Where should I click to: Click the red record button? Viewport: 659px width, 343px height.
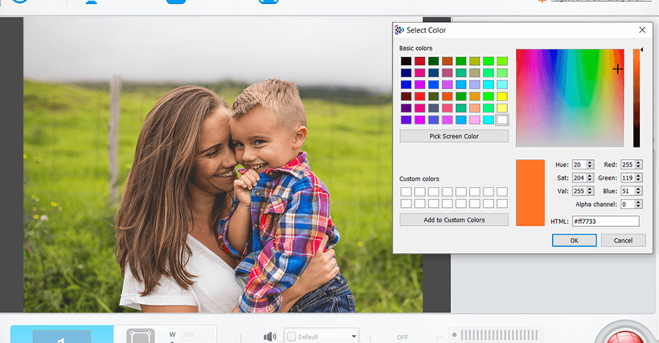tap(625, 335)
